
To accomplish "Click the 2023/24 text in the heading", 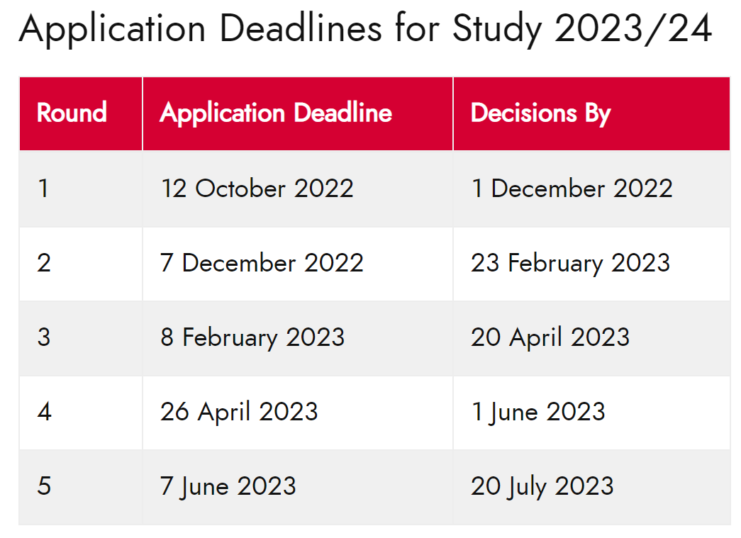I will point(633,29).
